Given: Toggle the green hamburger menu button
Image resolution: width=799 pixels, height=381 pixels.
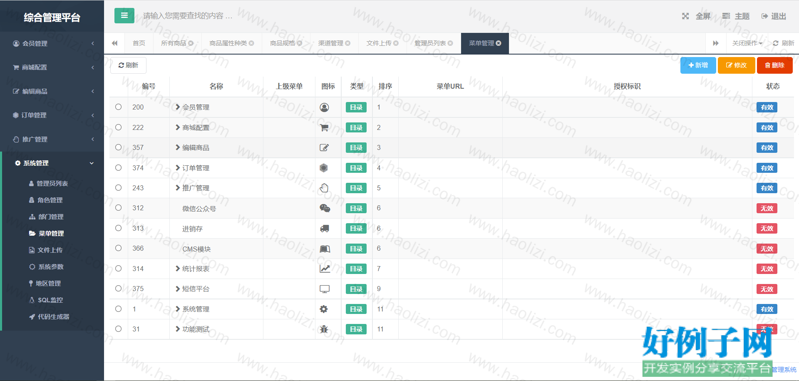Looking at the screenshot, I should (124, 16).
